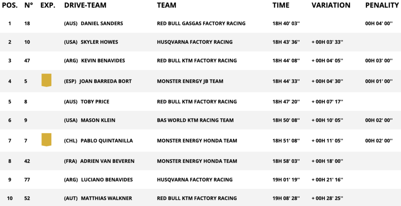Click the TIME column header
This screenshot has height=206, width=401.
(x=281, y=5)
